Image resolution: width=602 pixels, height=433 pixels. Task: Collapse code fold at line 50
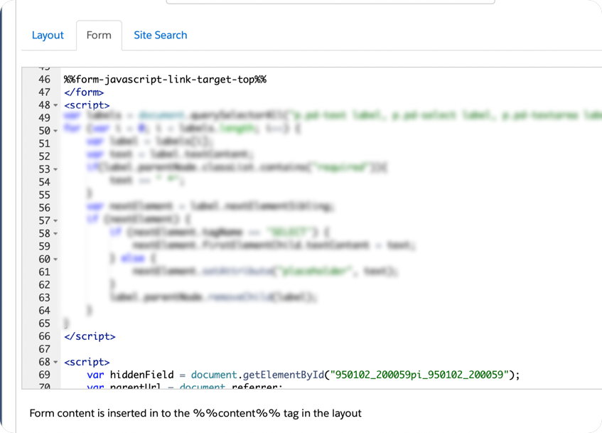pos(55,131)
